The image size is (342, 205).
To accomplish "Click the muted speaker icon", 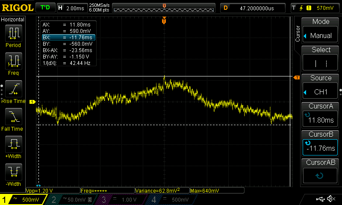I will click(330, 199).
